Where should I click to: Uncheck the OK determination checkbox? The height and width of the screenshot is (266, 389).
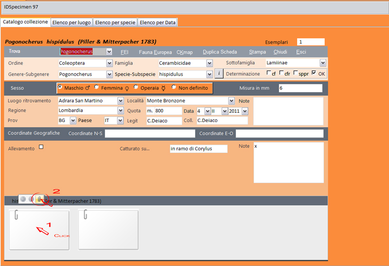tap(314, 73)
